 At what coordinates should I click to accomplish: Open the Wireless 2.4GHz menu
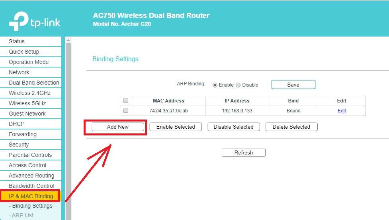29,93
